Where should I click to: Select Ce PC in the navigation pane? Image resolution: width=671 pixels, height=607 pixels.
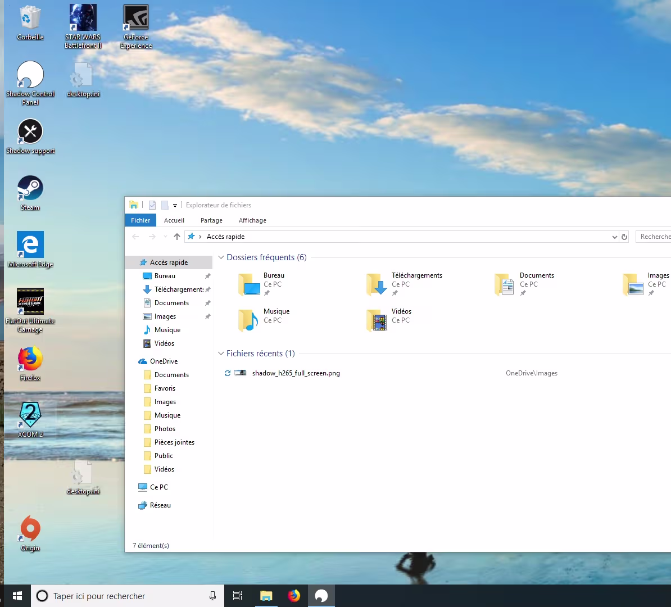159,487
